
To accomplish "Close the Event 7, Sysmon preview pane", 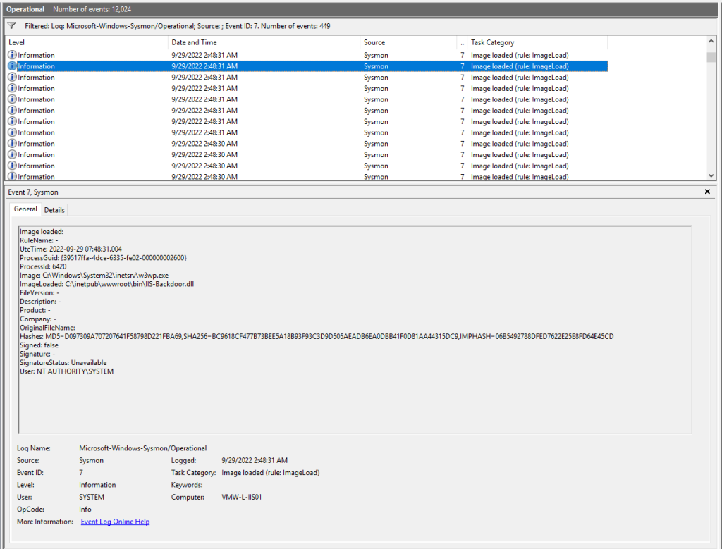I will [707, 192].
